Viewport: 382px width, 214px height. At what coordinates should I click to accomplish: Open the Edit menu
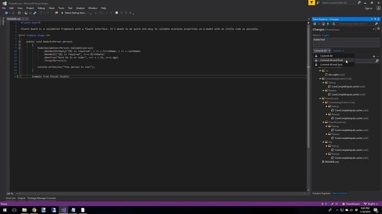point(11,8)
